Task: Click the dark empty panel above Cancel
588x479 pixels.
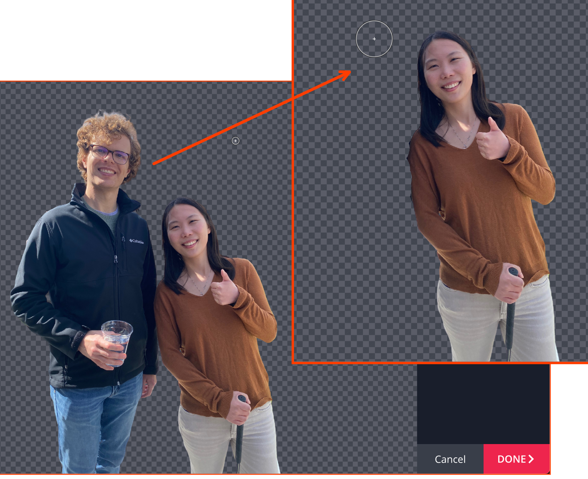Action: point(483,404)
